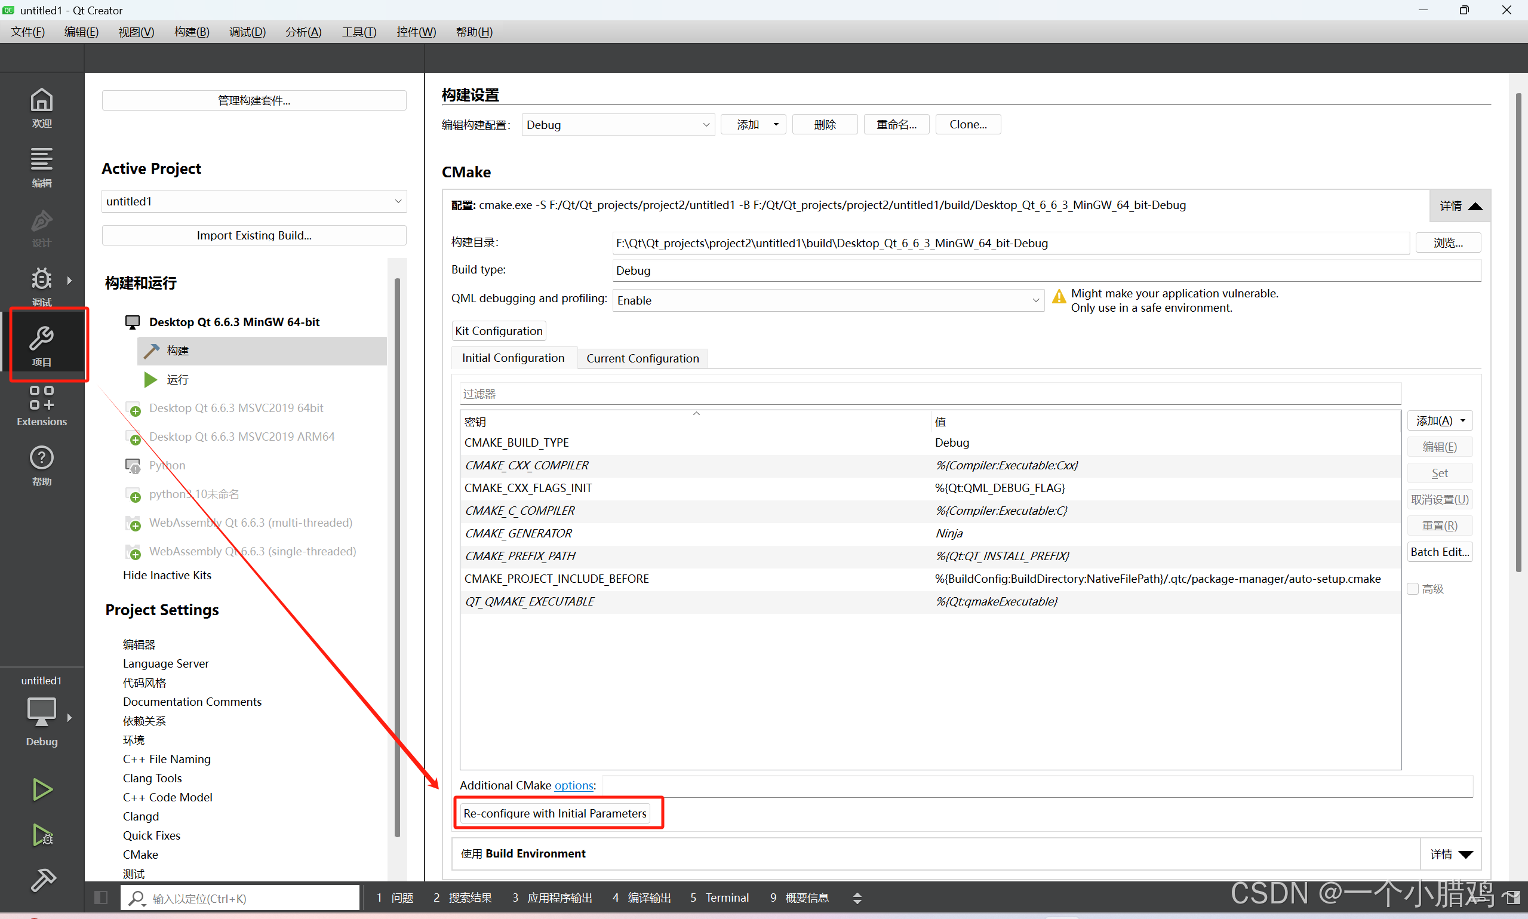Switch to the Edit (编辑) mode

point(41,167)
